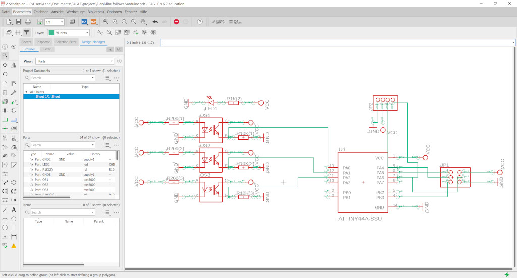Switch to the Inspector tab

click(43, 42)
